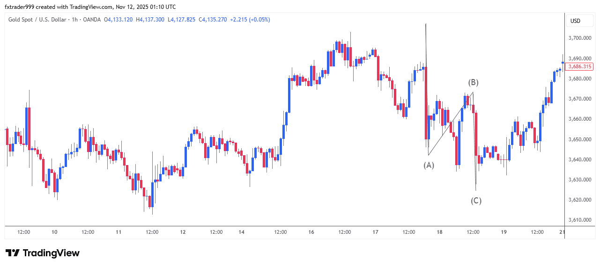Click the current price tag 3,686.315
Screen dimensions: 600x267
[580, 67]
